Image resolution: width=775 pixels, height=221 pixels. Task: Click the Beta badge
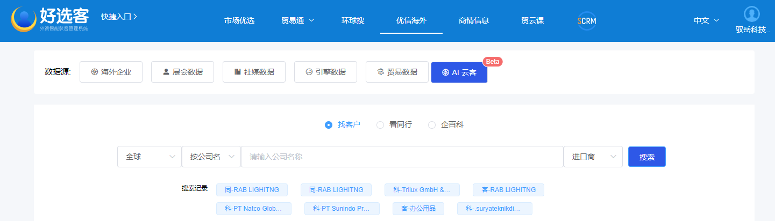(x=492, y=62)
